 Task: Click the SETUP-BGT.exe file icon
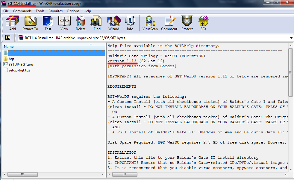click(6, 64)
